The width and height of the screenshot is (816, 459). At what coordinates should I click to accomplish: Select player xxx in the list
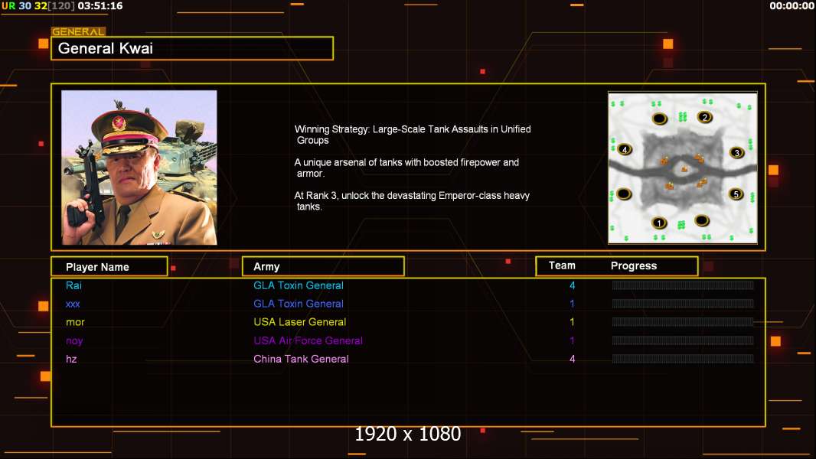72,304
